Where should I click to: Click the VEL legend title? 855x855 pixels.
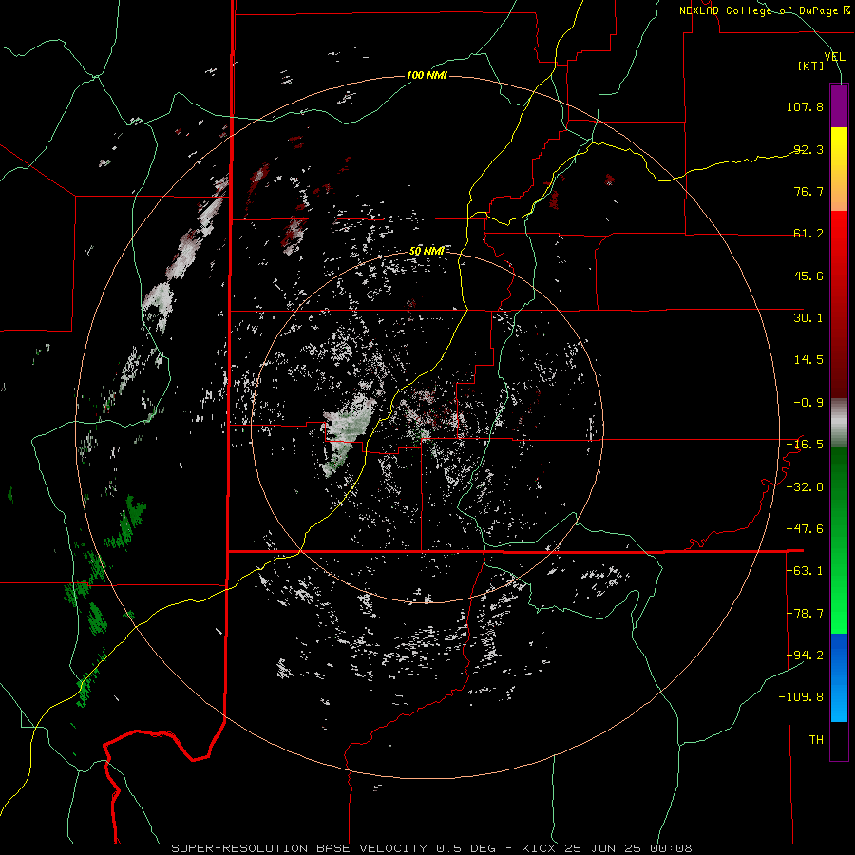(x=835, y=57)
